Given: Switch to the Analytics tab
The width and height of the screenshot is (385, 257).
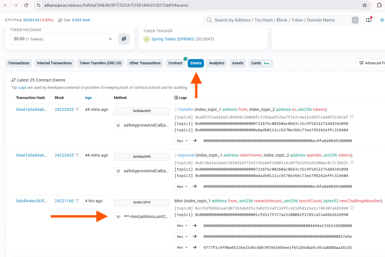Looking at the screenshot, I should click(217, 63).
